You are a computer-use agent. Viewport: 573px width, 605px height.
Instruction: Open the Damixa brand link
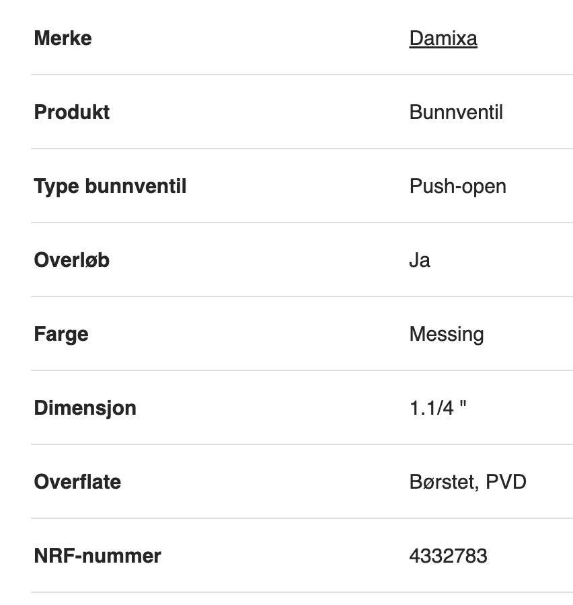(443, 38)
